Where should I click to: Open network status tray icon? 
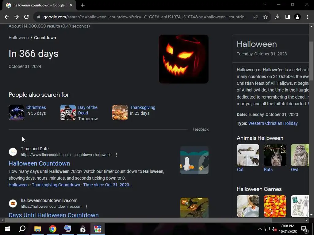pyautogui.click(x=267, y=229)
